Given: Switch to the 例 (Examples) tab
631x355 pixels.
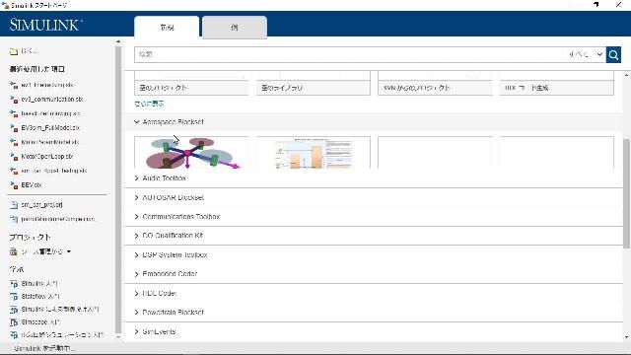Looking at the screenshot, I should [x=235, y=28].
